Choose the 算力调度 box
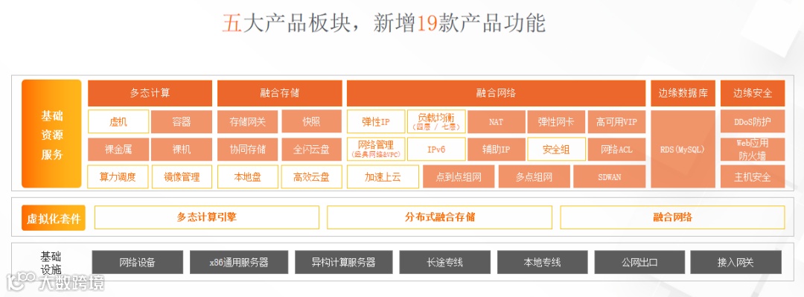 click(x=118, y=177)
